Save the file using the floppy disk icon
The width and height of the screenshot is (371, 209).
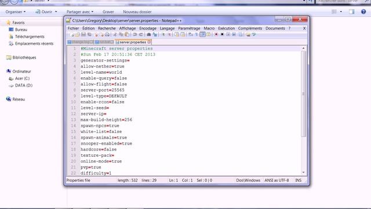tap(83, 35)
